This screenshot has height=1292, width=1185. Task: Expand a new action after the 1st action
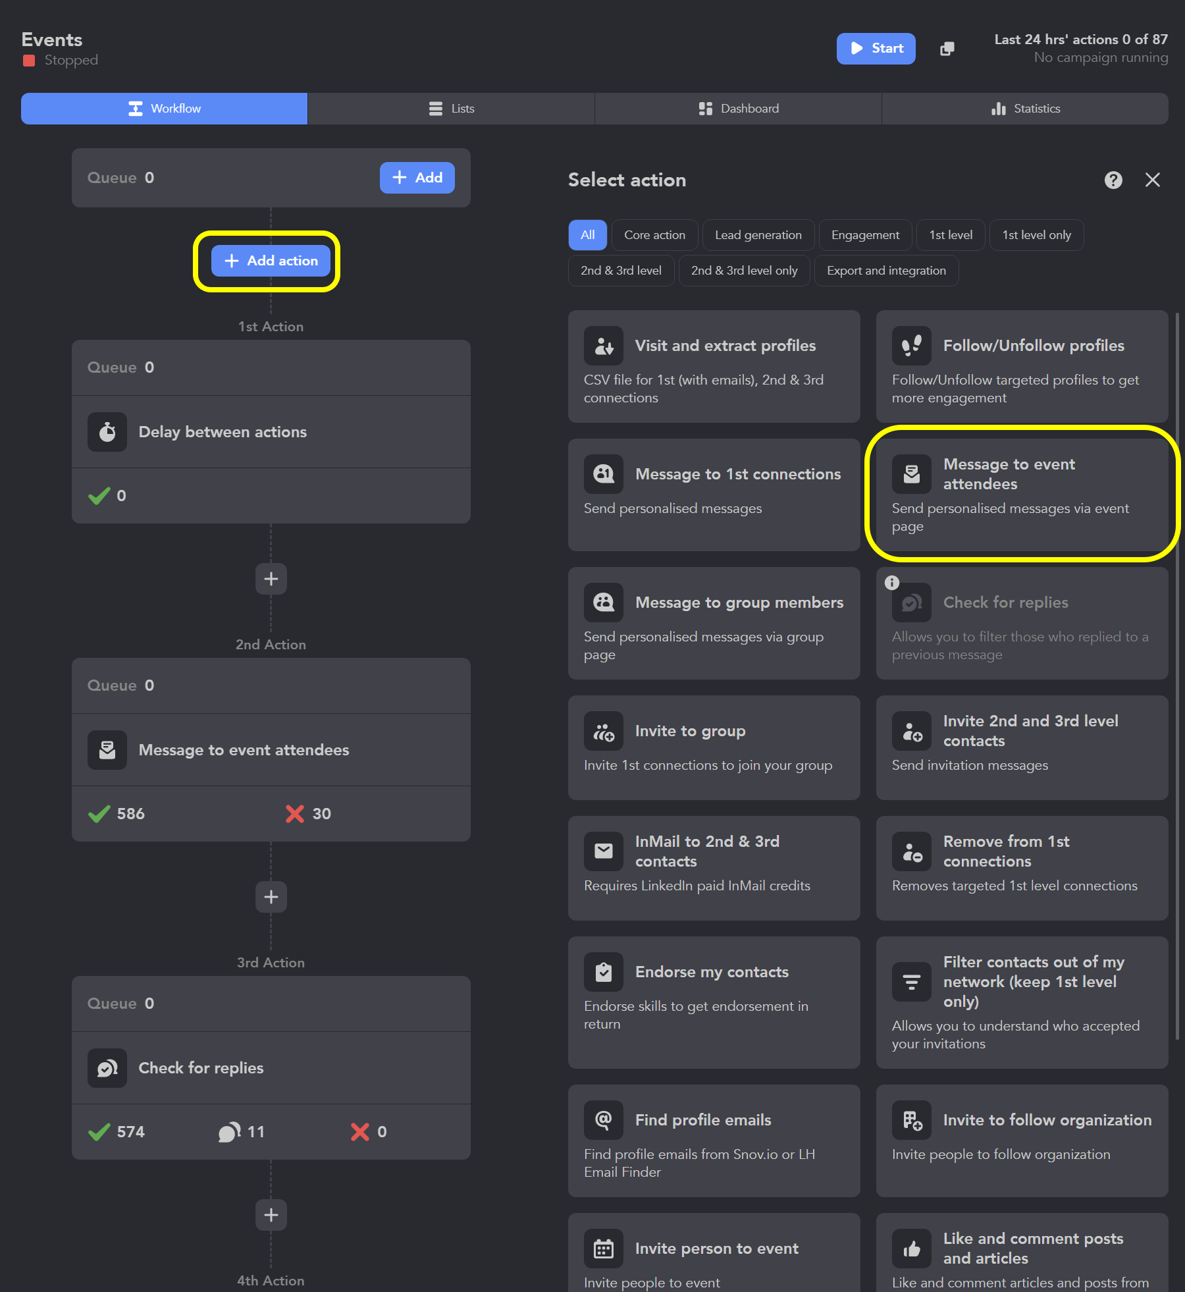(271, 578)
